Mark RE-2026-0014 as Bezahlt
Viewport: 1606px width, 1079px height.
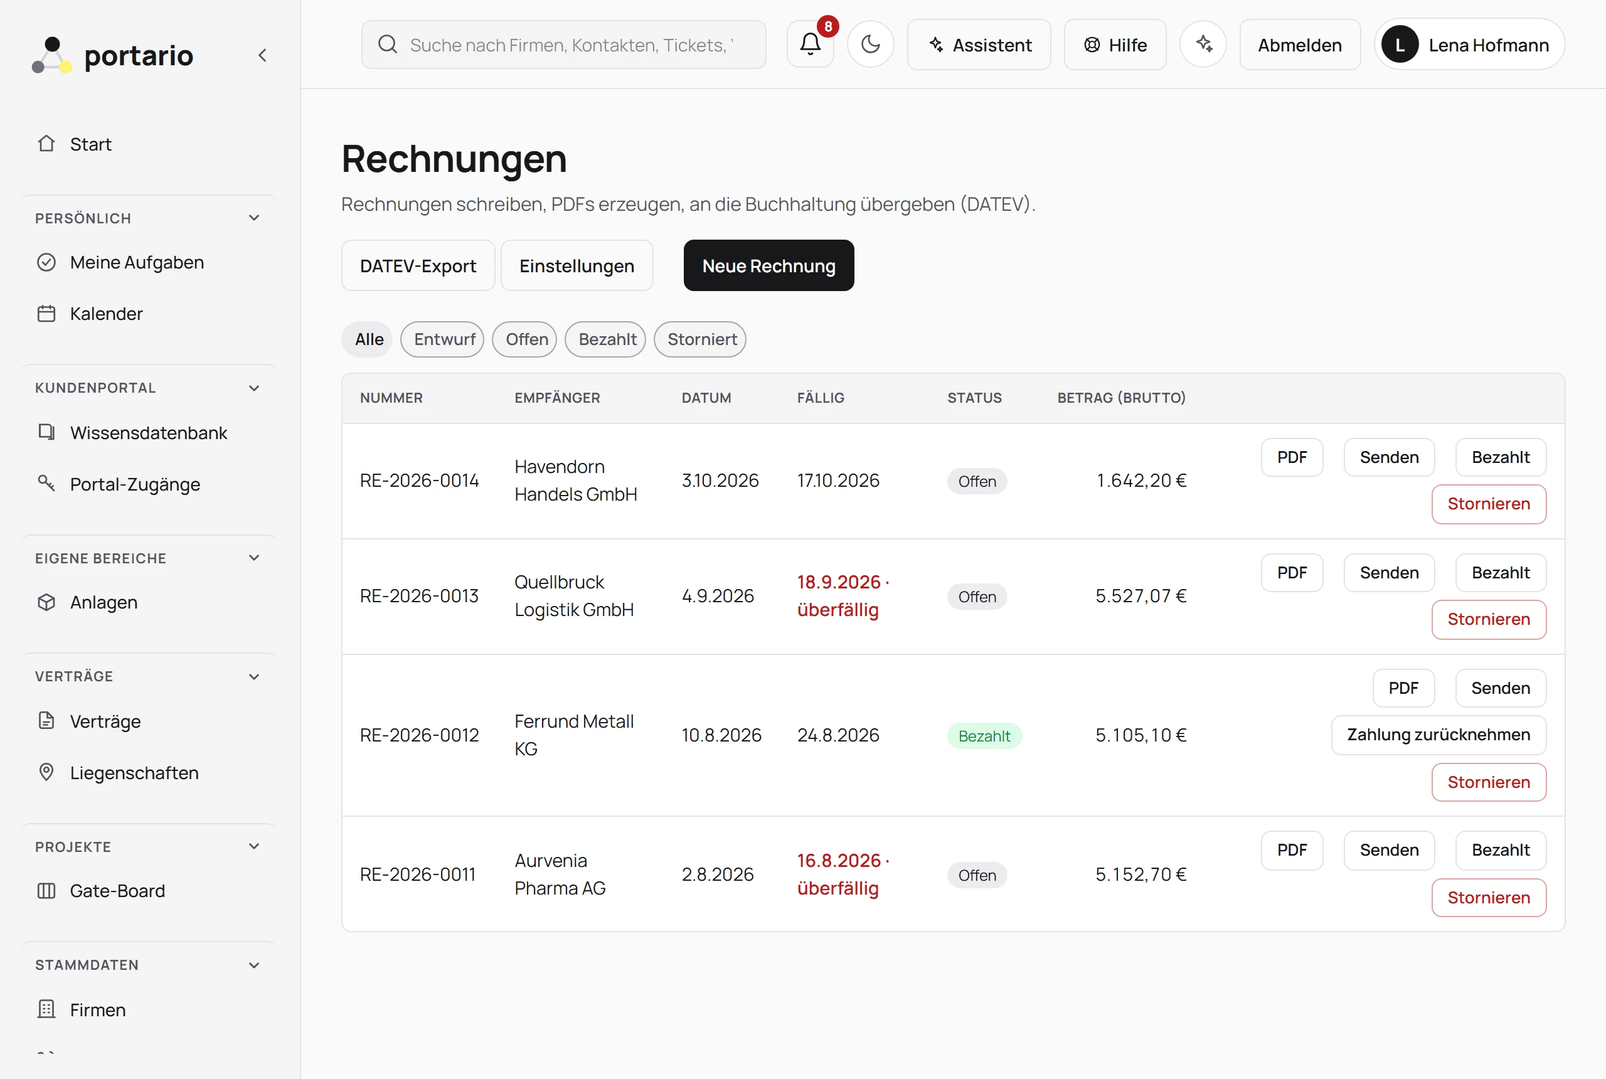click(x=1500, y=457)
